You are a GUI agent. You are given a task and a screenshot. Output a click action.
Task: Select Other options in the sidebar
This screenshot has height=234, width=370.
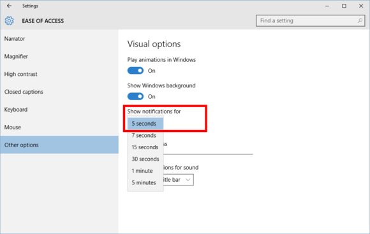[x=59, y=145]
